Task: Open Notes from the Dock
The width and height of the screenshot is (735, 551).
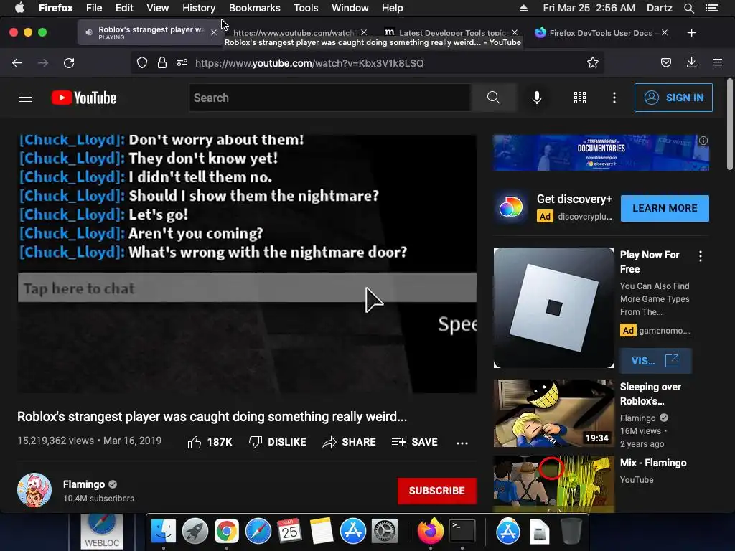Action: (x=322, y=532)
